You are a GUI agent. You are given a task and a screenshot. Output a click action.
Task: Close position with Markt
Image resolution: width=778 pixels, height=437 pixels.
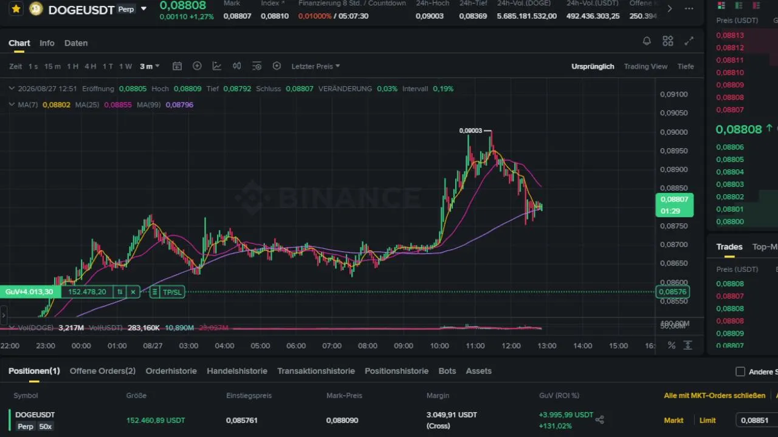[x=673, y=420]
